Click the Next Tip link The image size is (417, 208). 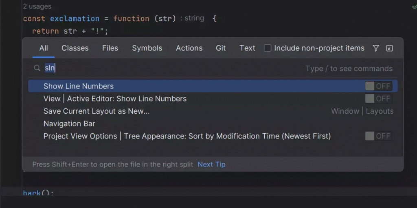click(211, 165)
